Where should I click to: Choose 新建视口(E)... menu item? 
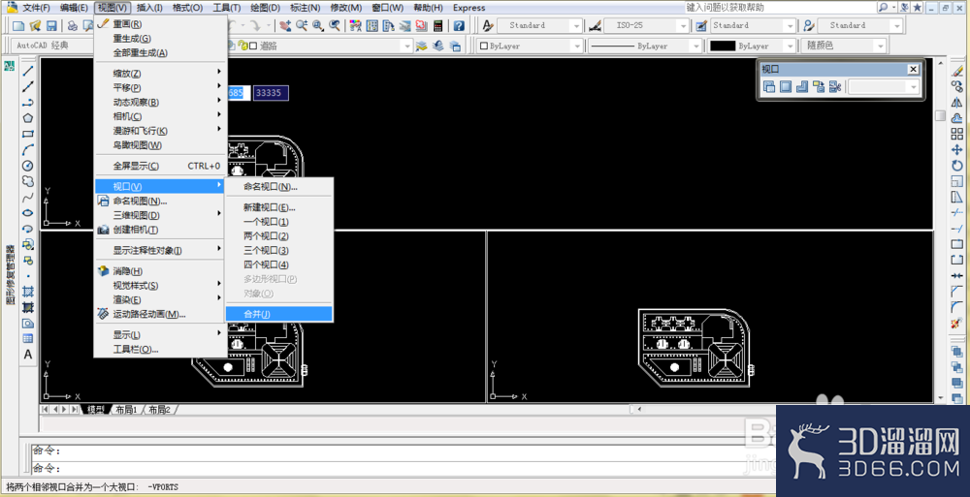279,207
